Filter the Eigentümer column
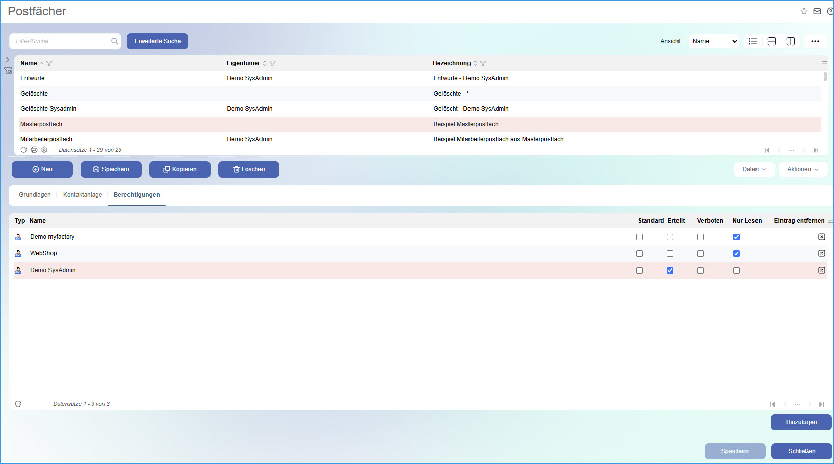This screenshot has height=464, width=834. pyautogui.click(x=273, y=63)
